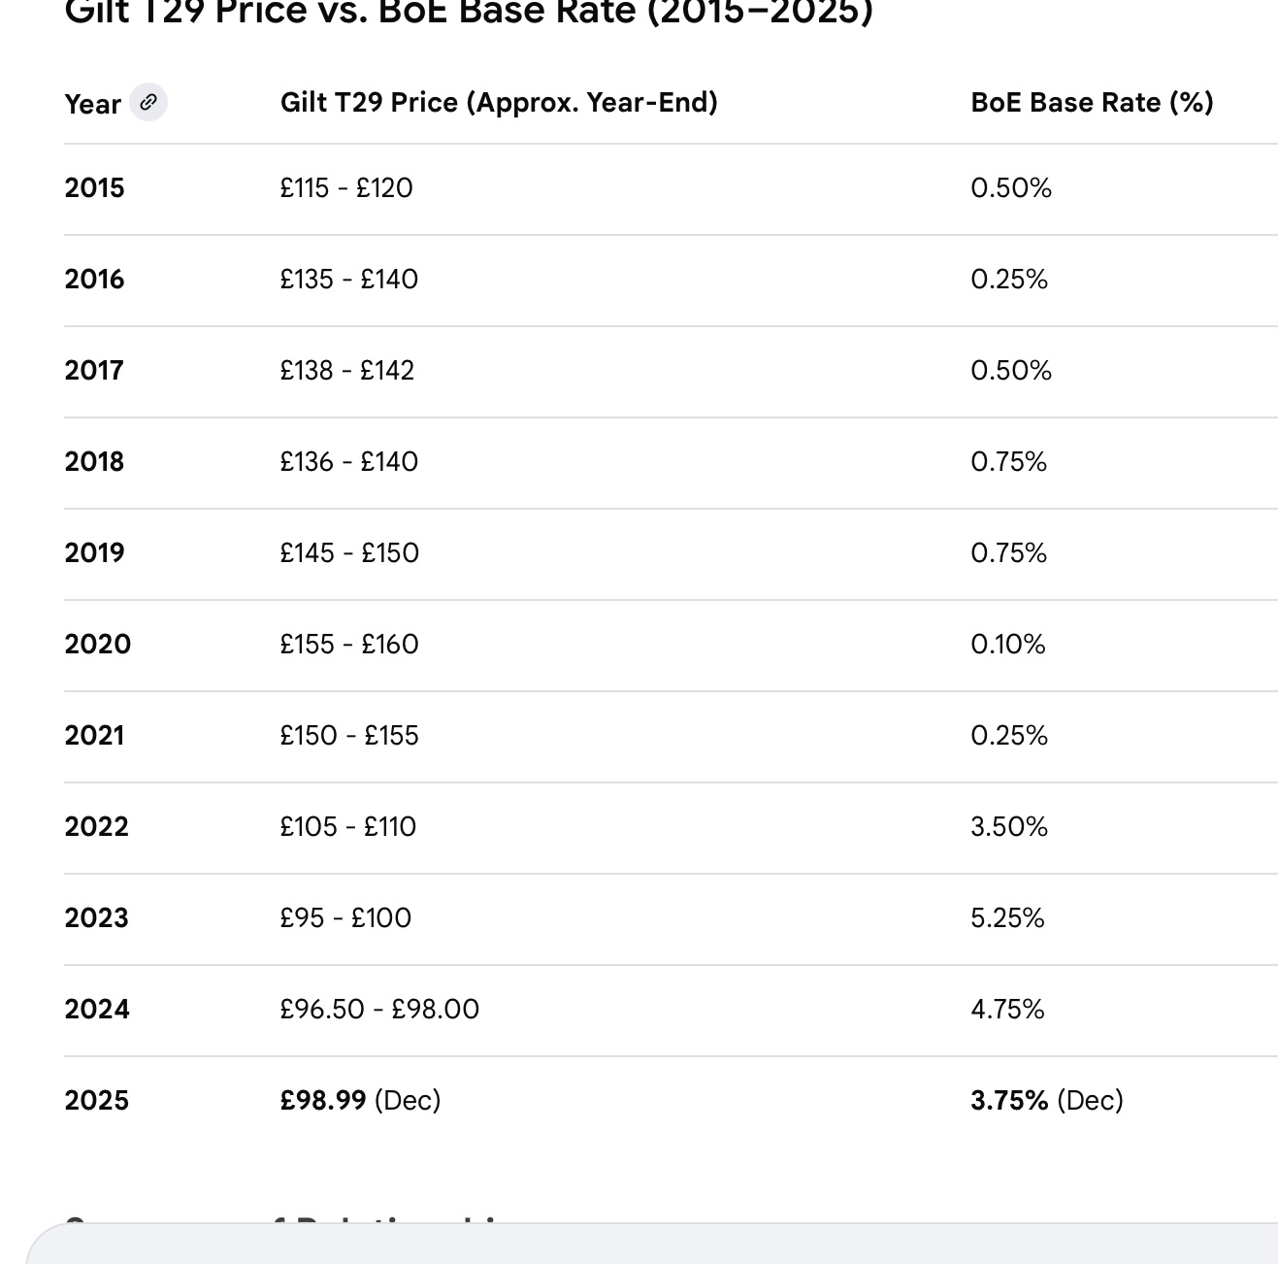Click the input bar at the bottom

click(x=650, y=1246)
